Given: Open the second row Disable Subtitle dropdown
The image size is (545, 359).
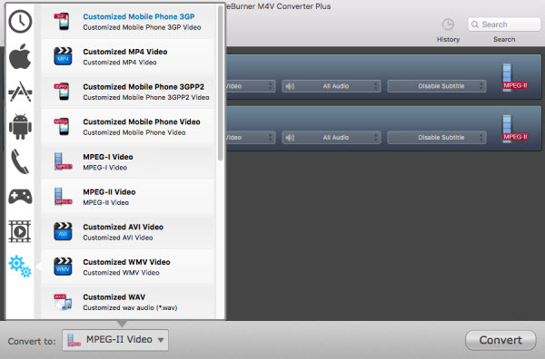Looking at the screenshot, I should (437, 138).
